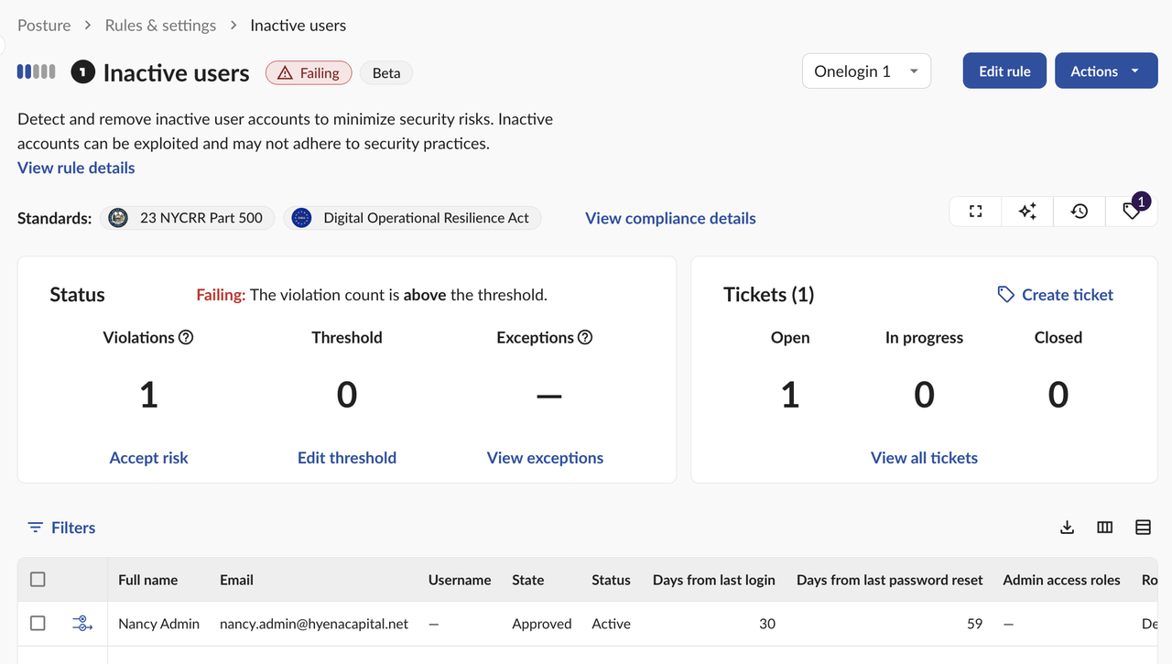Click the AI sparkle icon
This screenshot has width=1172, height=664.
click(1027, 212)
